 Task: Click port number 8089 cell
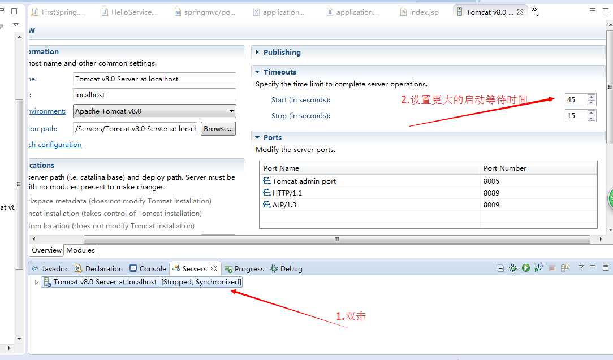point(538,193)
